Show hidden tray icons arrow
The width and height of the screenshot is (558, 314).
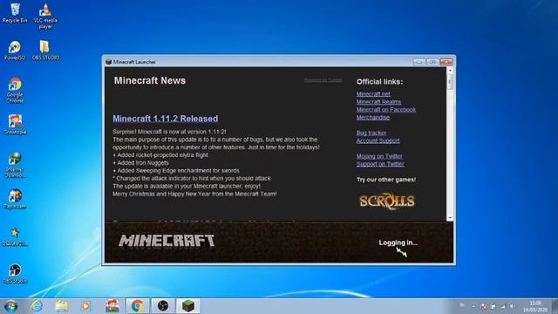(473, 306)
